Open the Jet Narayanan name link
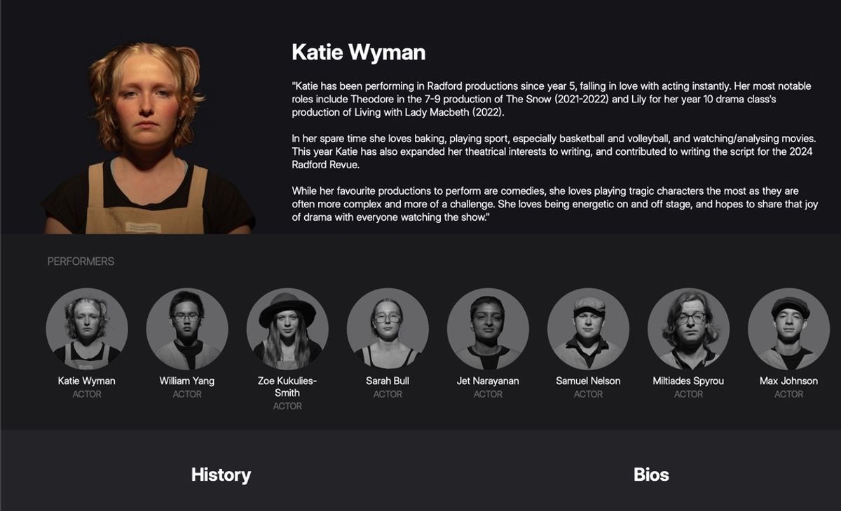 (x=488, y=381)
